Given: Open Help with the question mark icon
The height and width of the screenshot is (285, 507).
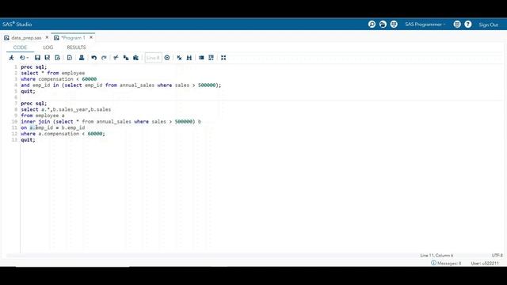Looking at the screenshot, I should (468, 25).
